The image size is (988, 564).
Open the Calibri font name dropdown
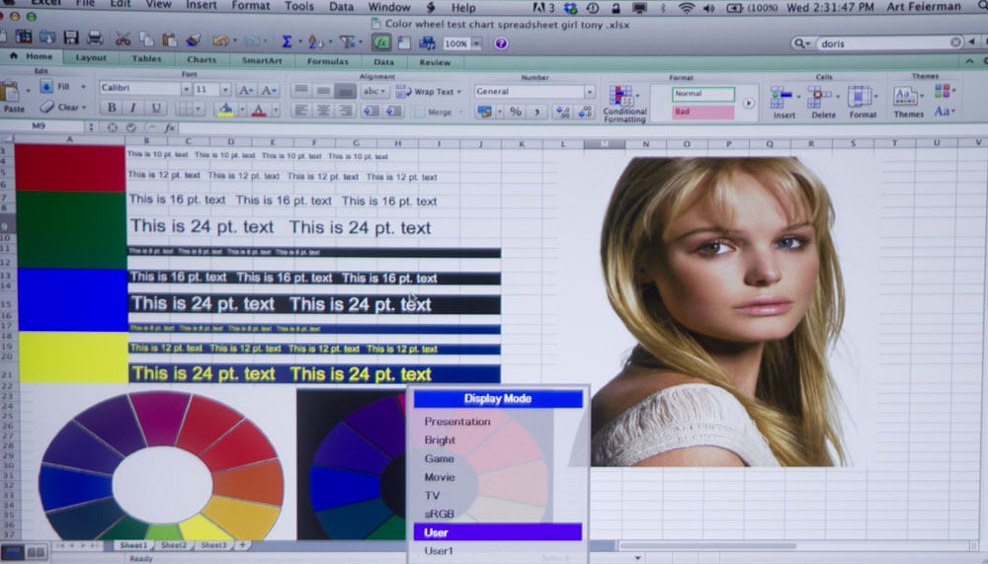tap(186, 89)
